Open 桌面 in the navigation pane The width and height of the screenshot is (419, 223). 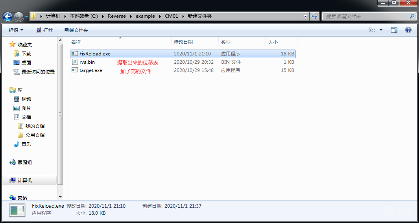tap(26, 63)
